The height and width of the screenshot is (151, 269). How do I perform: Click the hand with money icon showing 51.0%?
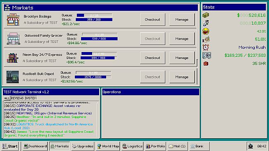click(206, 39)
